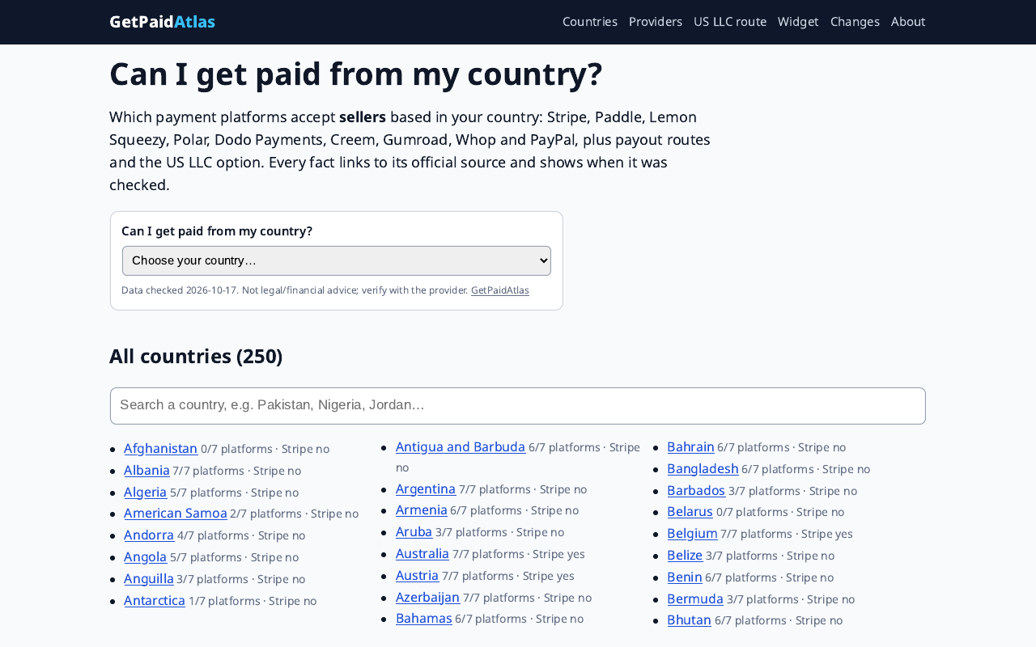Open Belarus country page

pyautogui.click(x=690, y=511)
